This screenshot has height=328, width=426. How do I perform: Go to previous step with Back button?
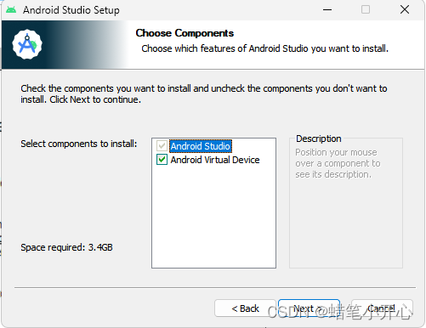(x=245, y=308)
